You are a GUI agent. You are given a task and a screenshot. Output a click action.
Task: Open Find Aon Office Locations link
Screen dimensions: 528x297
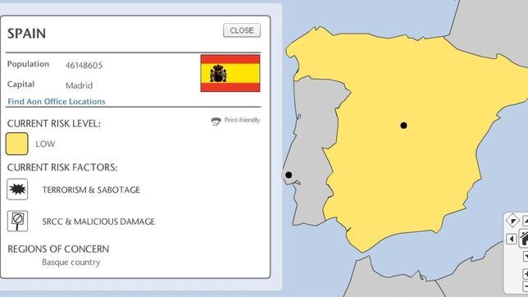click(x=57, y=102)
